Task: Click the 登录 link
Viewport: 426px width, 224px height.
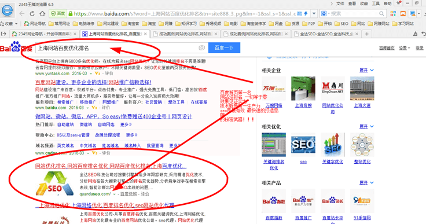Action: pos(420,48)
